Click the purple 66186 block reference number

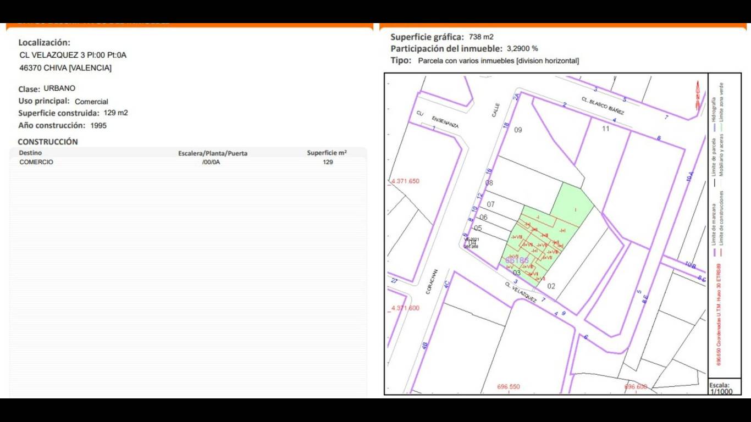[517, 260]
